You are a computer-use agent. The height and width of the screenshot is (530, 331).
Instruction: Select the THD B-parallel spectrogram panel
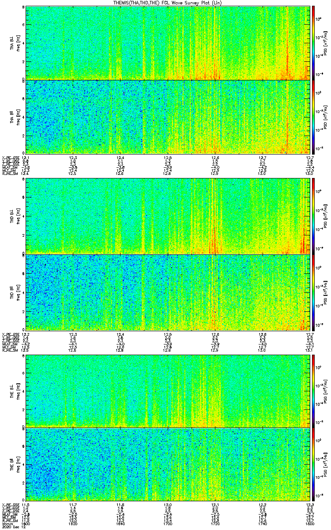point(168,291)
